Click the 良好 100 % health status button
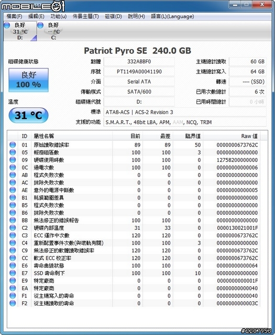The width and height of the screenshot is (275, 335). click(28, 80)
